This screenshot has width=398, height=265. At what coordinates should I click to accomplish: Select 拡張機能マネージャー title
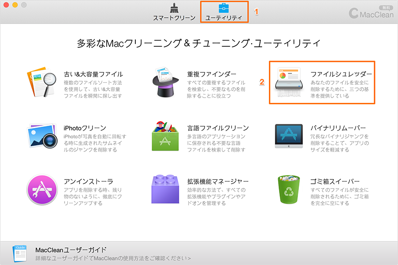pyautogui.click(x=218, y=182)
